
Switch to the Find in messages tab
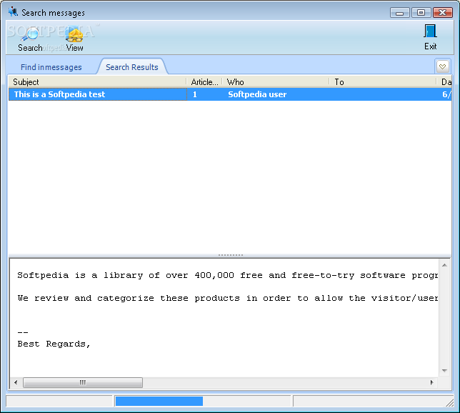(x=51, y=67)
